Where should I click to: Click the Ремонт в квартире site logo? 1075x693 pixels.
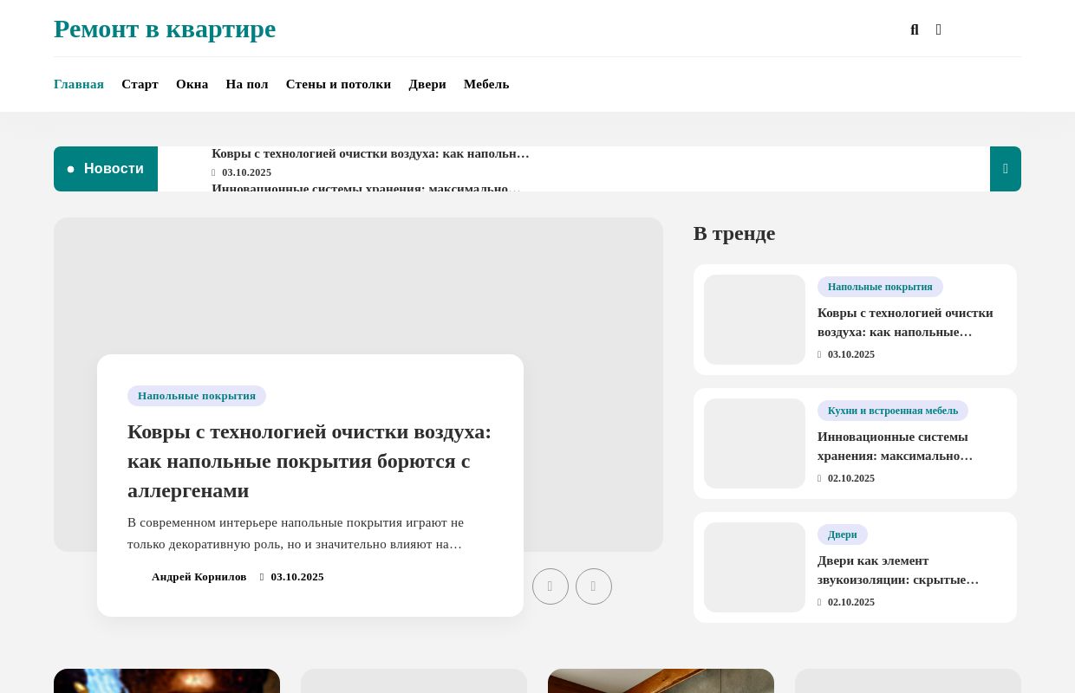tap(165, 29)
